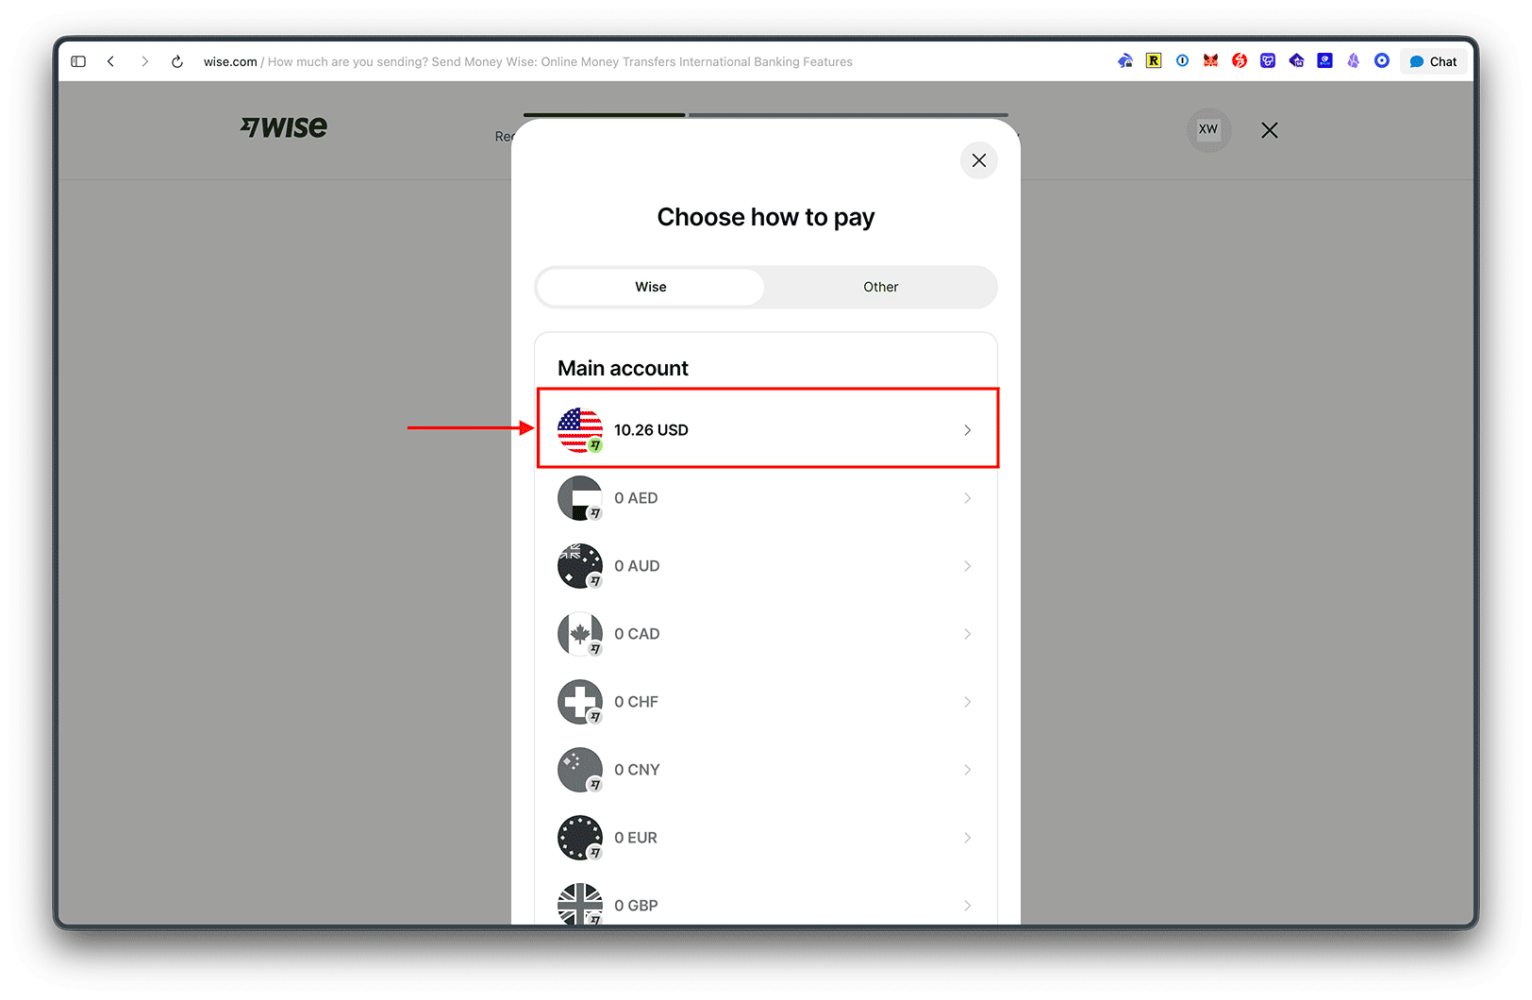The image size is (1532, 1000).
Task: Click the Canadian maple leaf flag icon
Action: coord(580,634)
